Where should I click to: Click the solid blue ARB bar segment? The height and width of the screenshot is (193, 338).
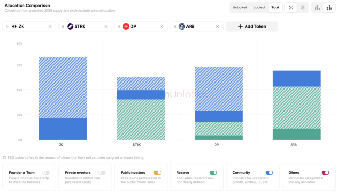coord(297,79)
